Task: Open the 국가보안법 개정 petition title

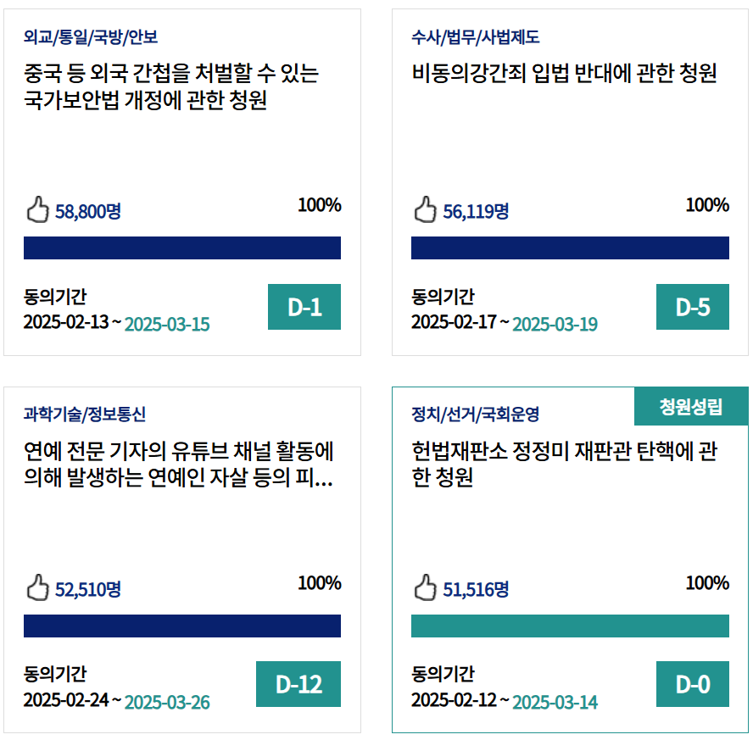Action: pos(171,87)
